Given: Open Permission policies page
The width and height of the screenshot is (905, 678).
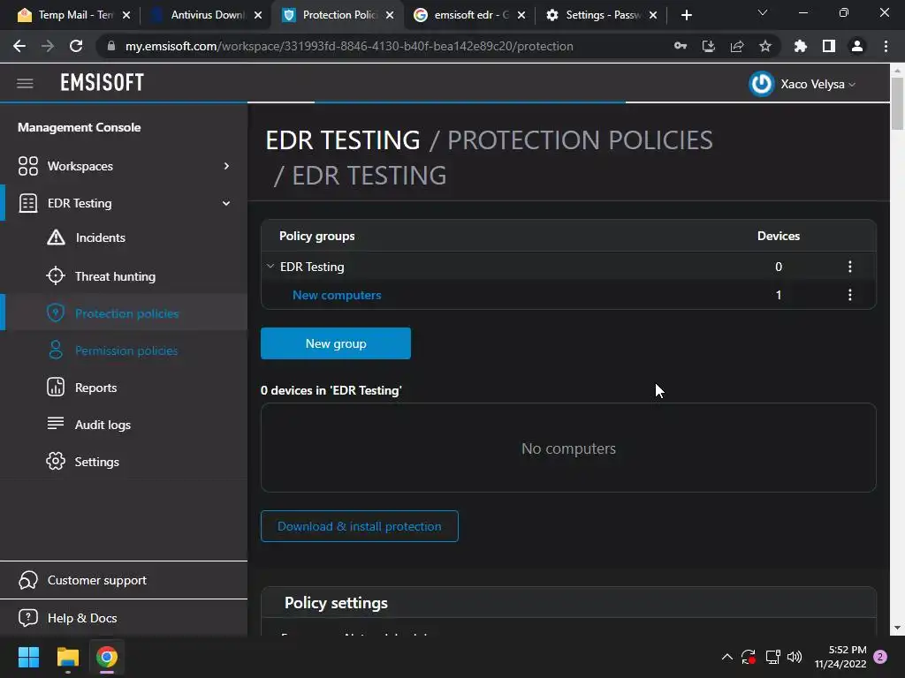Looking at the screenshot, I should coord(126,350).
